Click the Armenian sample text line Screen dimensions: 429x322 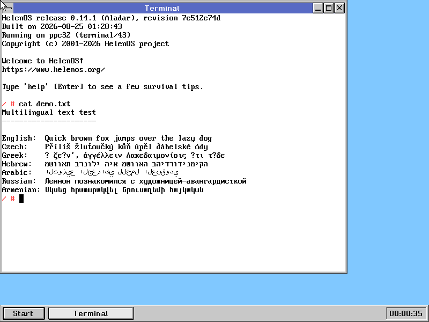[102, 190]
